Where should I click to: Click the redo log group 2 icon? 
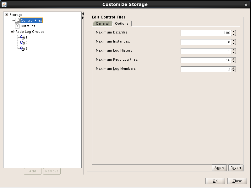[23, 43]
